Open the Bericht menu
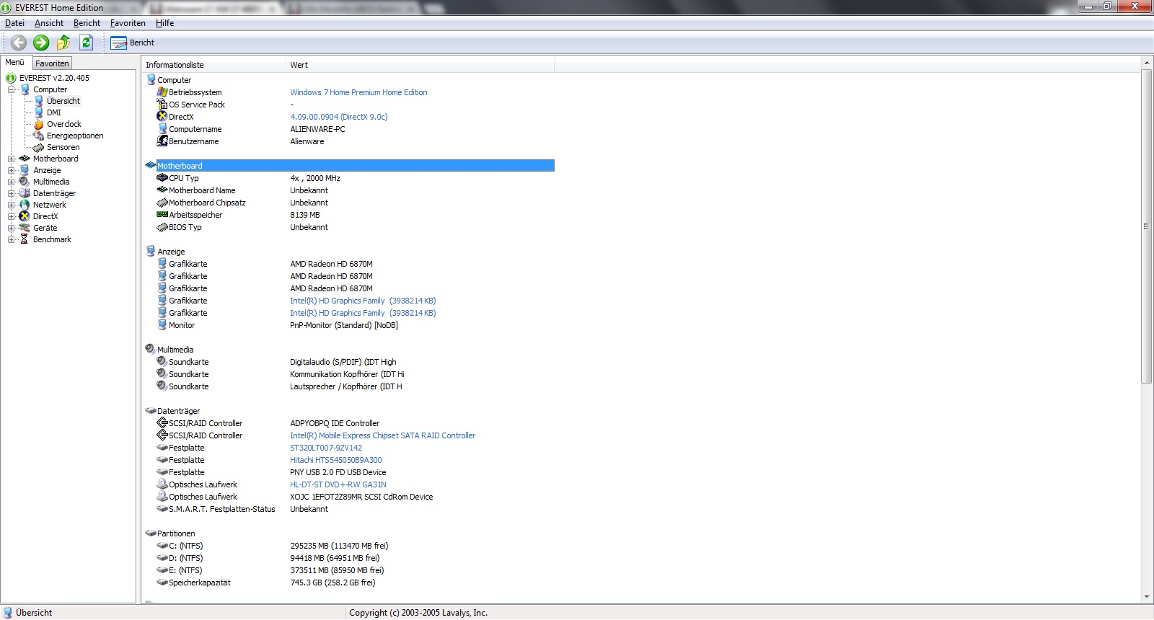 click(87, 23)
